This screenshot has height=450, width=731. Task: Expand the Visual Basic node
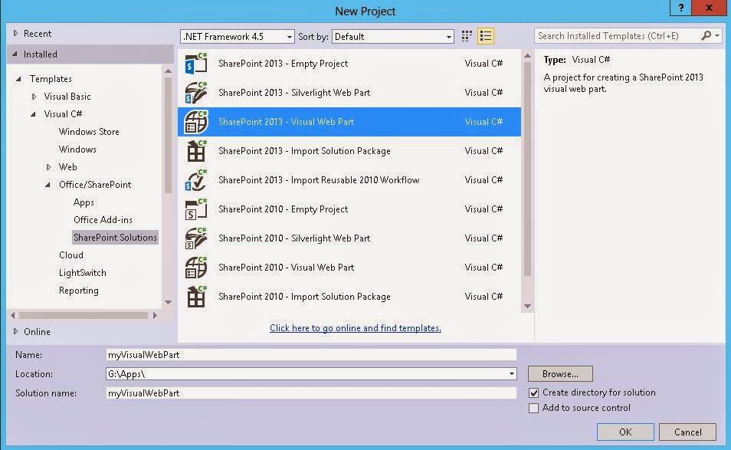pos(34,97)
